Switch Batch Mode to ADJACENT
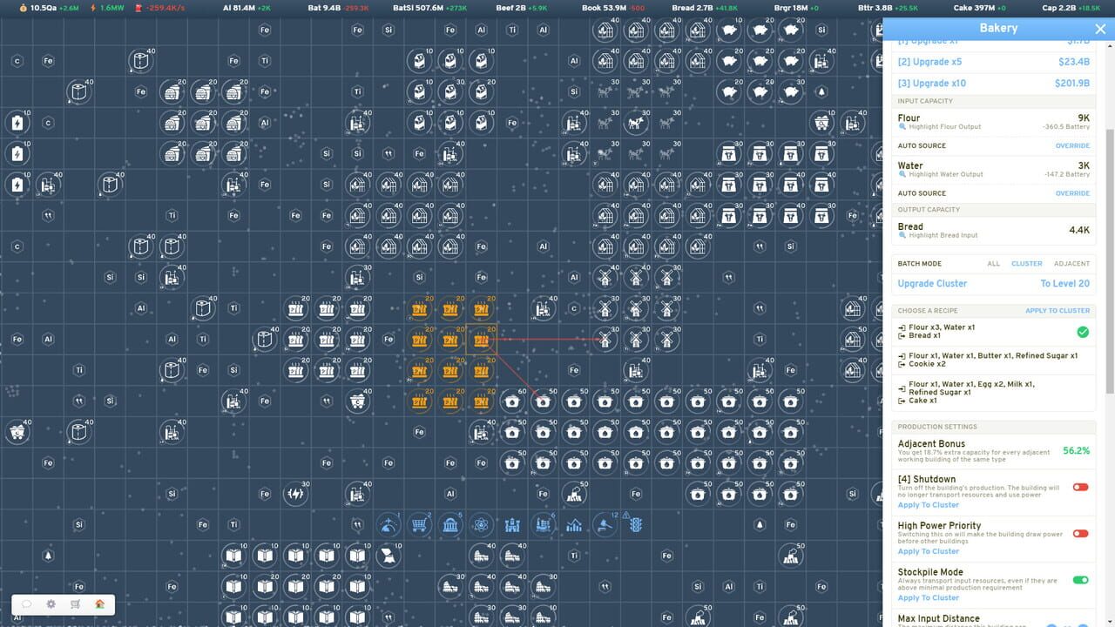 click(x=1072, y=263)
